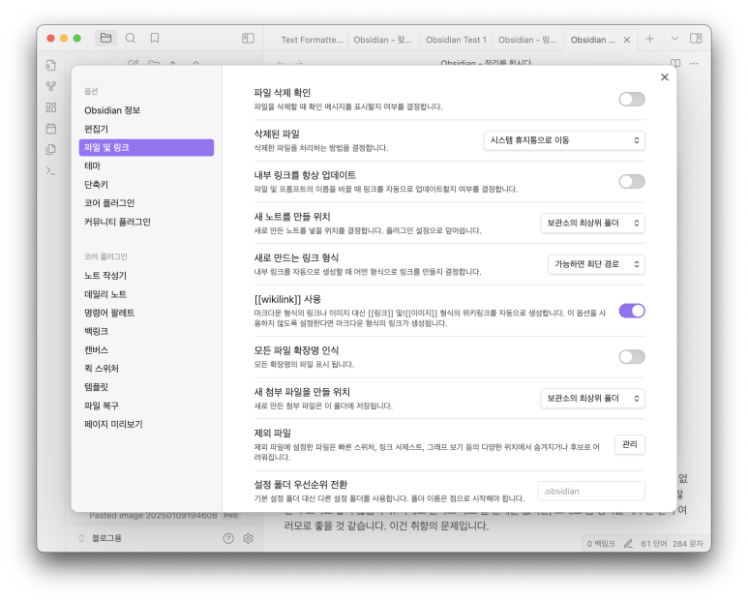Open the 노트 작성기 plugin settings
This screenshot has height=601, width=748.
(x=146, y=276)
